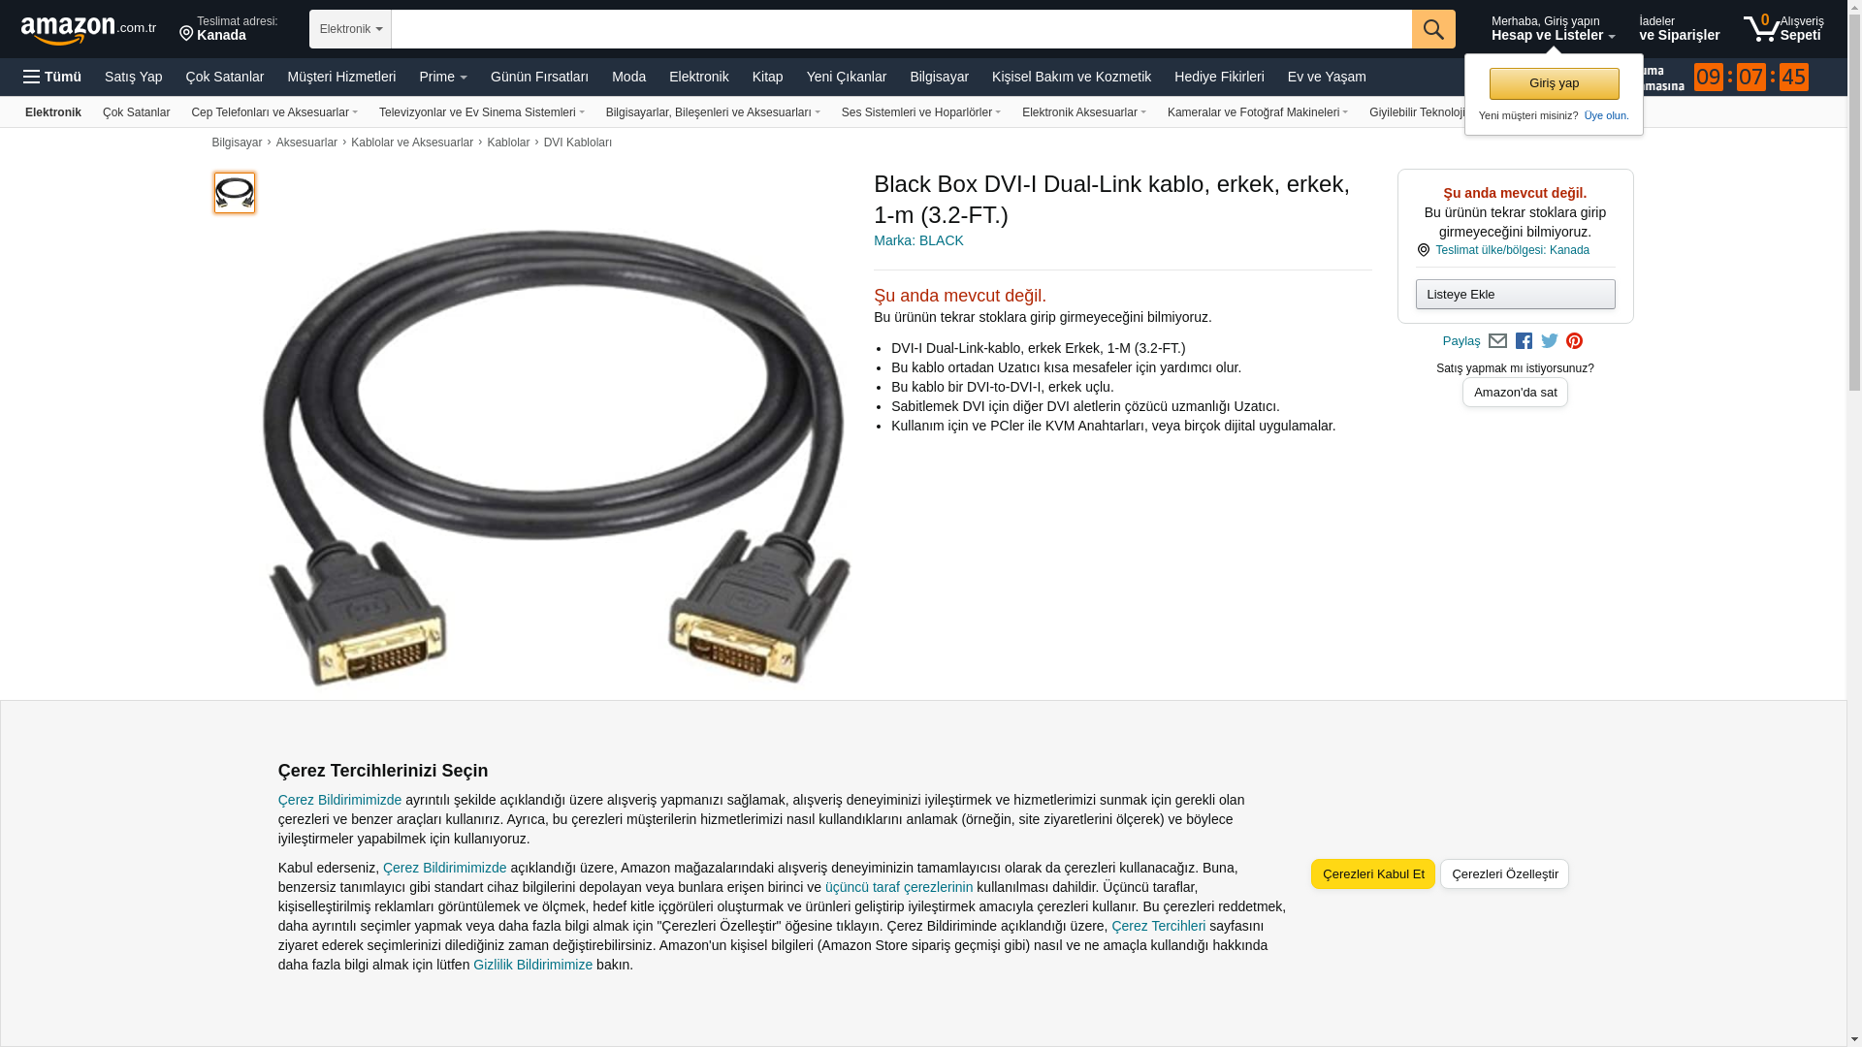The width and height of the screenshot is (1862, 1047).
Task: Open the Hediye Fikirleri menu item
Action: point(1219,77)
